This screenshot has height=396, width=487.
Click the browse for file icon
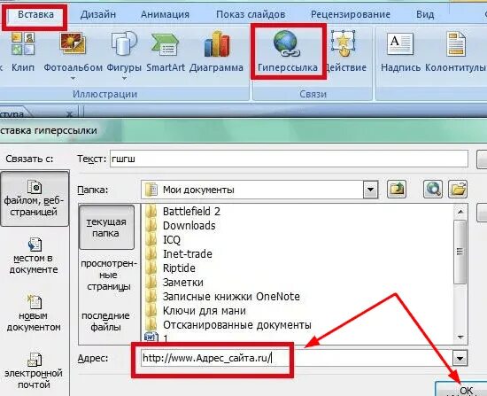[458, 189]
